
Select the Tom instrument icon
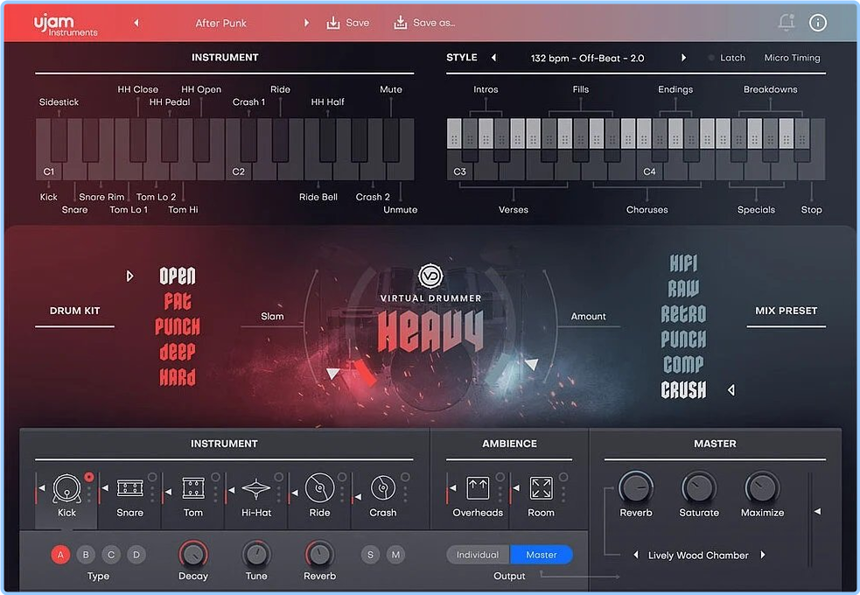point(193,488)
